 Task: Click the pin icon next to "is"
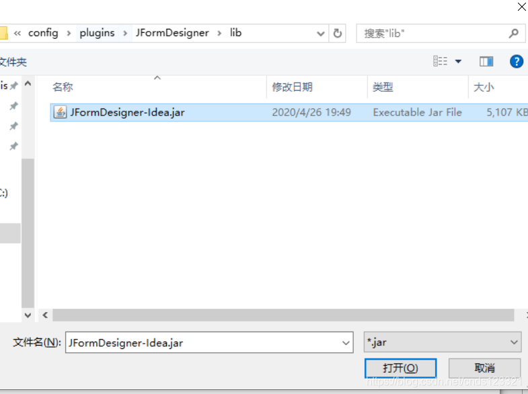(14, 86)
